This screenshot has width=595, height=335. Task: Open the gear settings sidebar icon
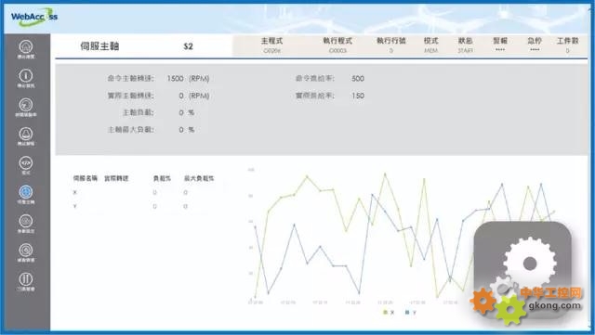(26, 224)
